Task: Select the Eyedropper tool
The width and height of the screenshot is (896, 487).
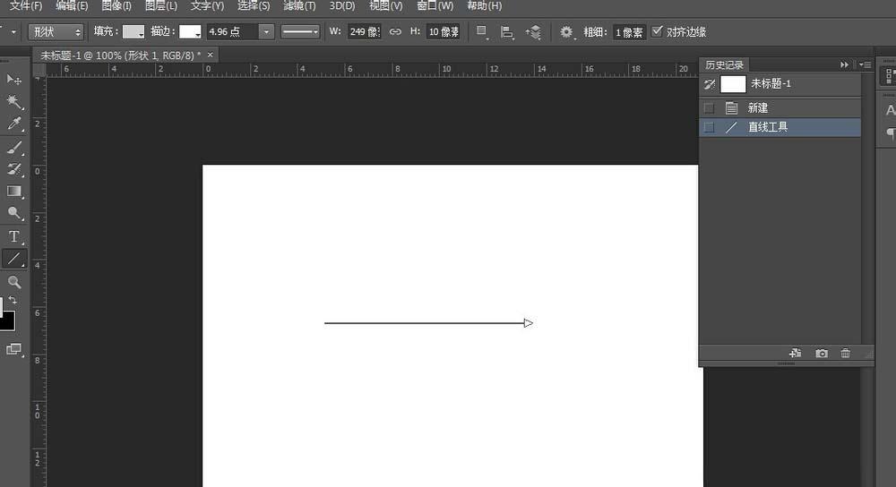Action: click(13, 124)
